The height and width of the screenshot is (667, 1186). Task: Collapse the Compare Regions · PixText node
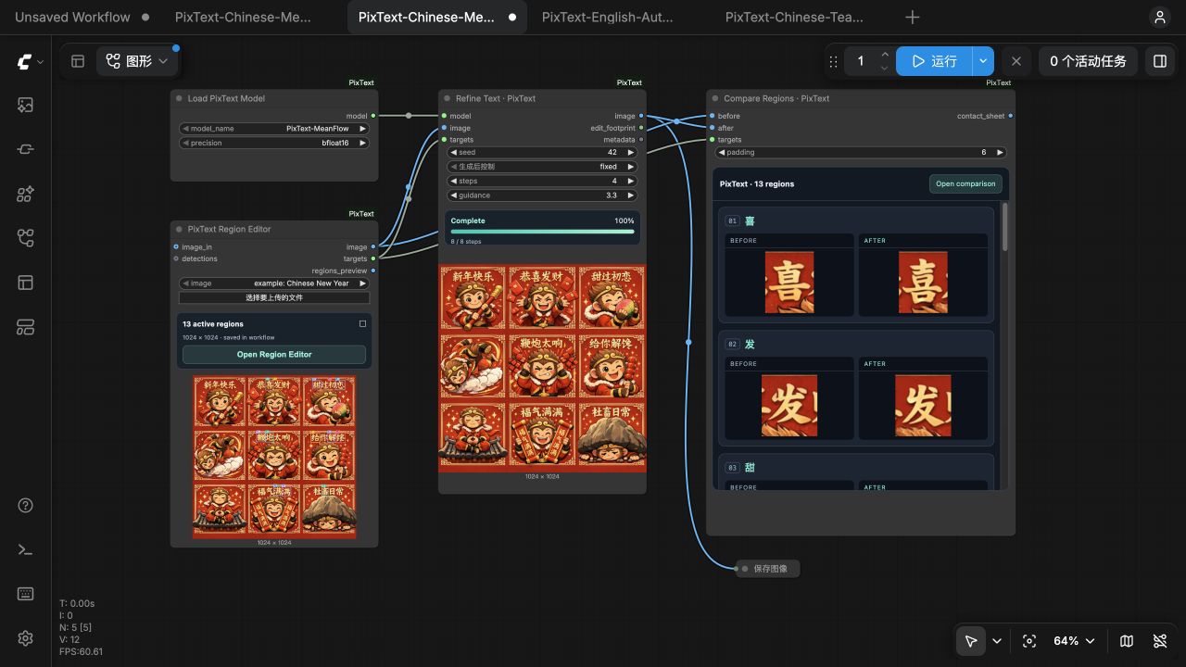point(714,98)
